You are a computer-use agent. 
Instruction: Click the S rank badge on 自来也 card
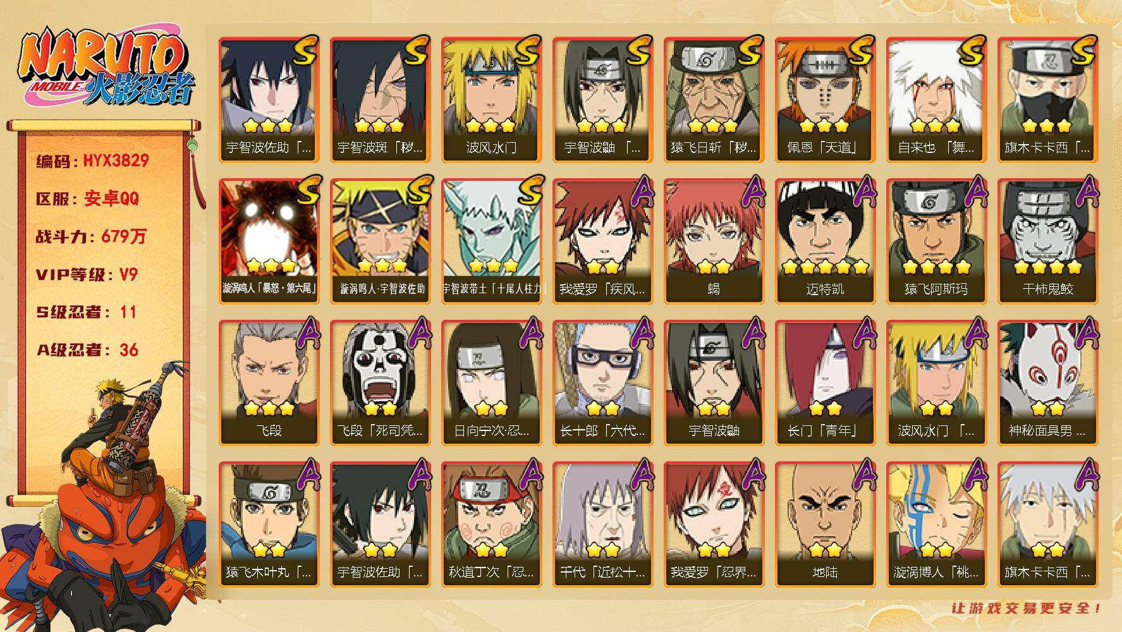pyautogui.click(x=970, y=51)
